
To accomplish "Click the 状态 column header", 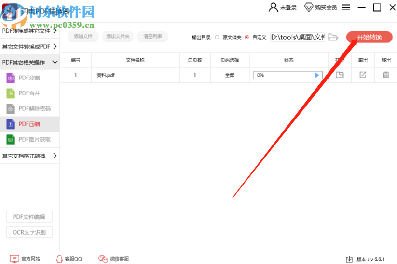I will point(288,60).
